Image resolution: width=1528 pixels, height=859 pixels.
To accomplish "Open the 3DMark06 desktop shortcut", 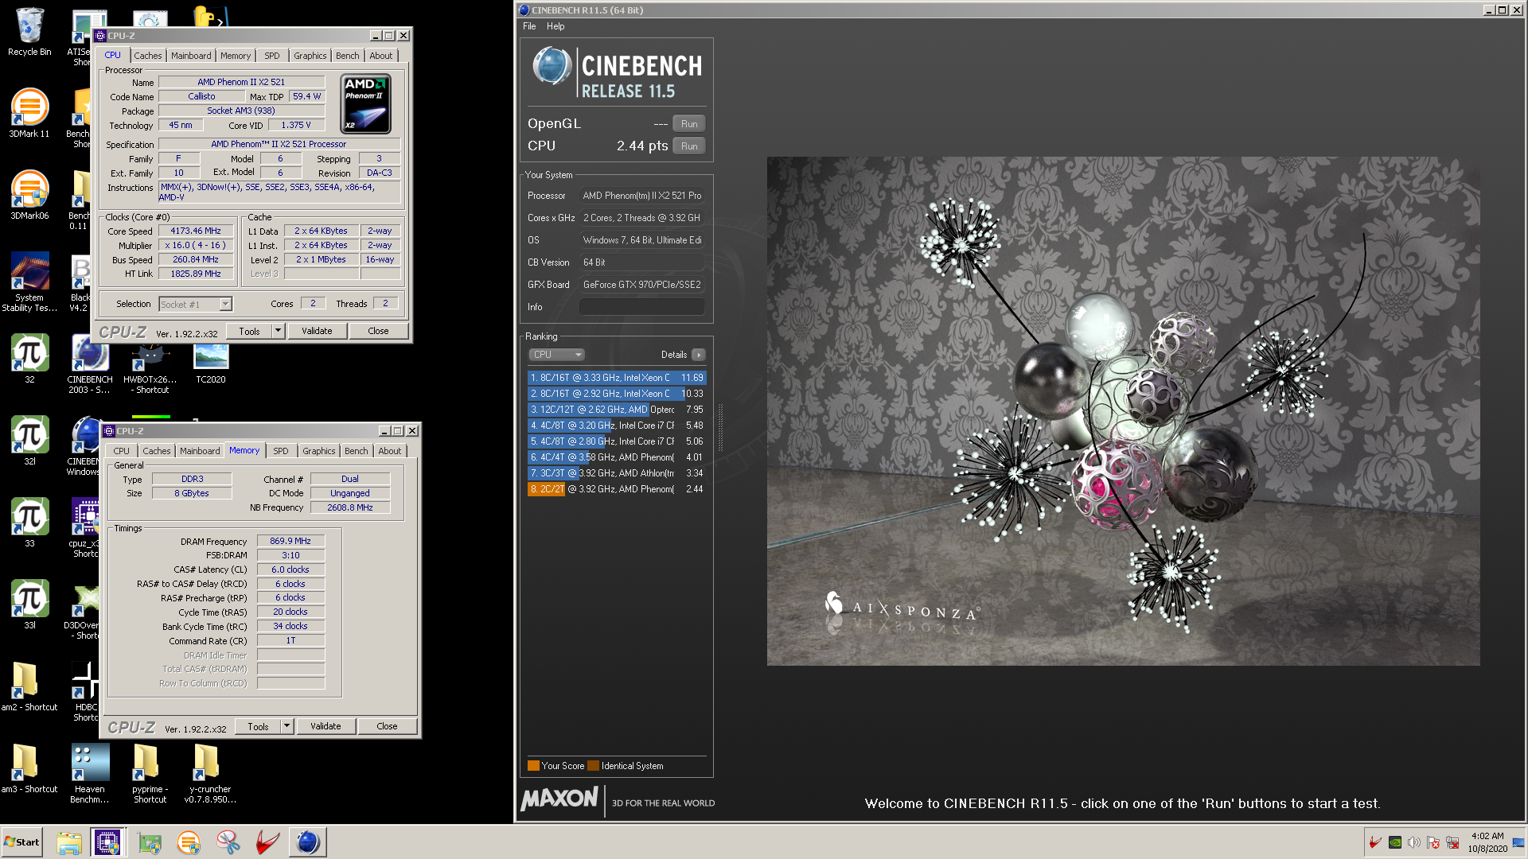I will pyautogui.click(x=29, y=195).
